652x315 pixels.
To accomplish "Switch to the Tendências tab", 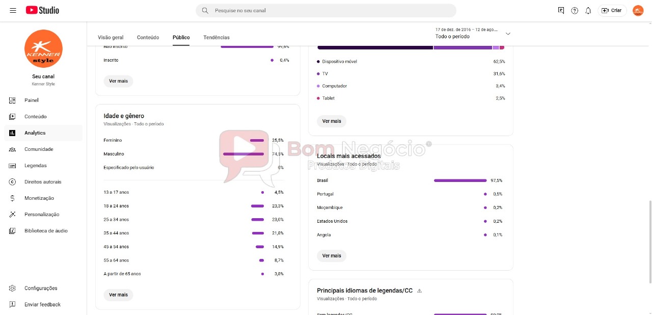I will (x=216, y=37).
